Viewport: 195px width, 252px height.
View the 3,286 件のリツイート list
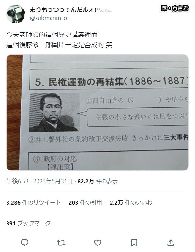pos(34,203)
